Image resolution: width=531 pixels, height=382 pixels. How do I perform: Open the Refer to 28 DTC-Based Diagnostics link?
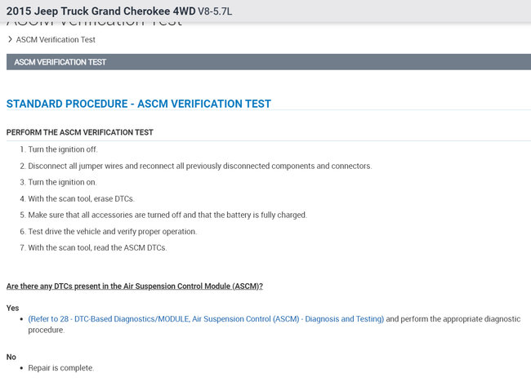click(x=206, y=319)
